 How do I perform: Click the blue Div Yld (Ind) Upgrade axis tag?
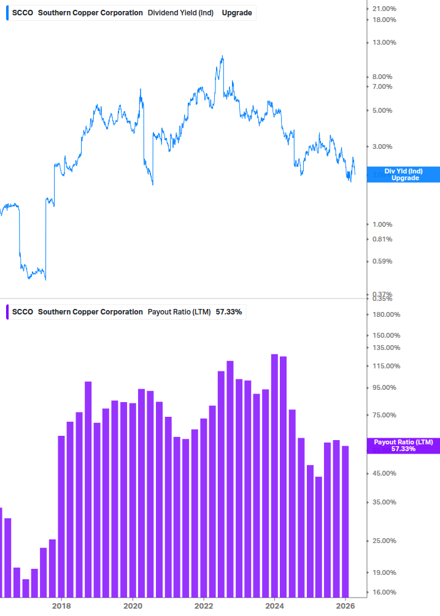(x=403, y=174)
